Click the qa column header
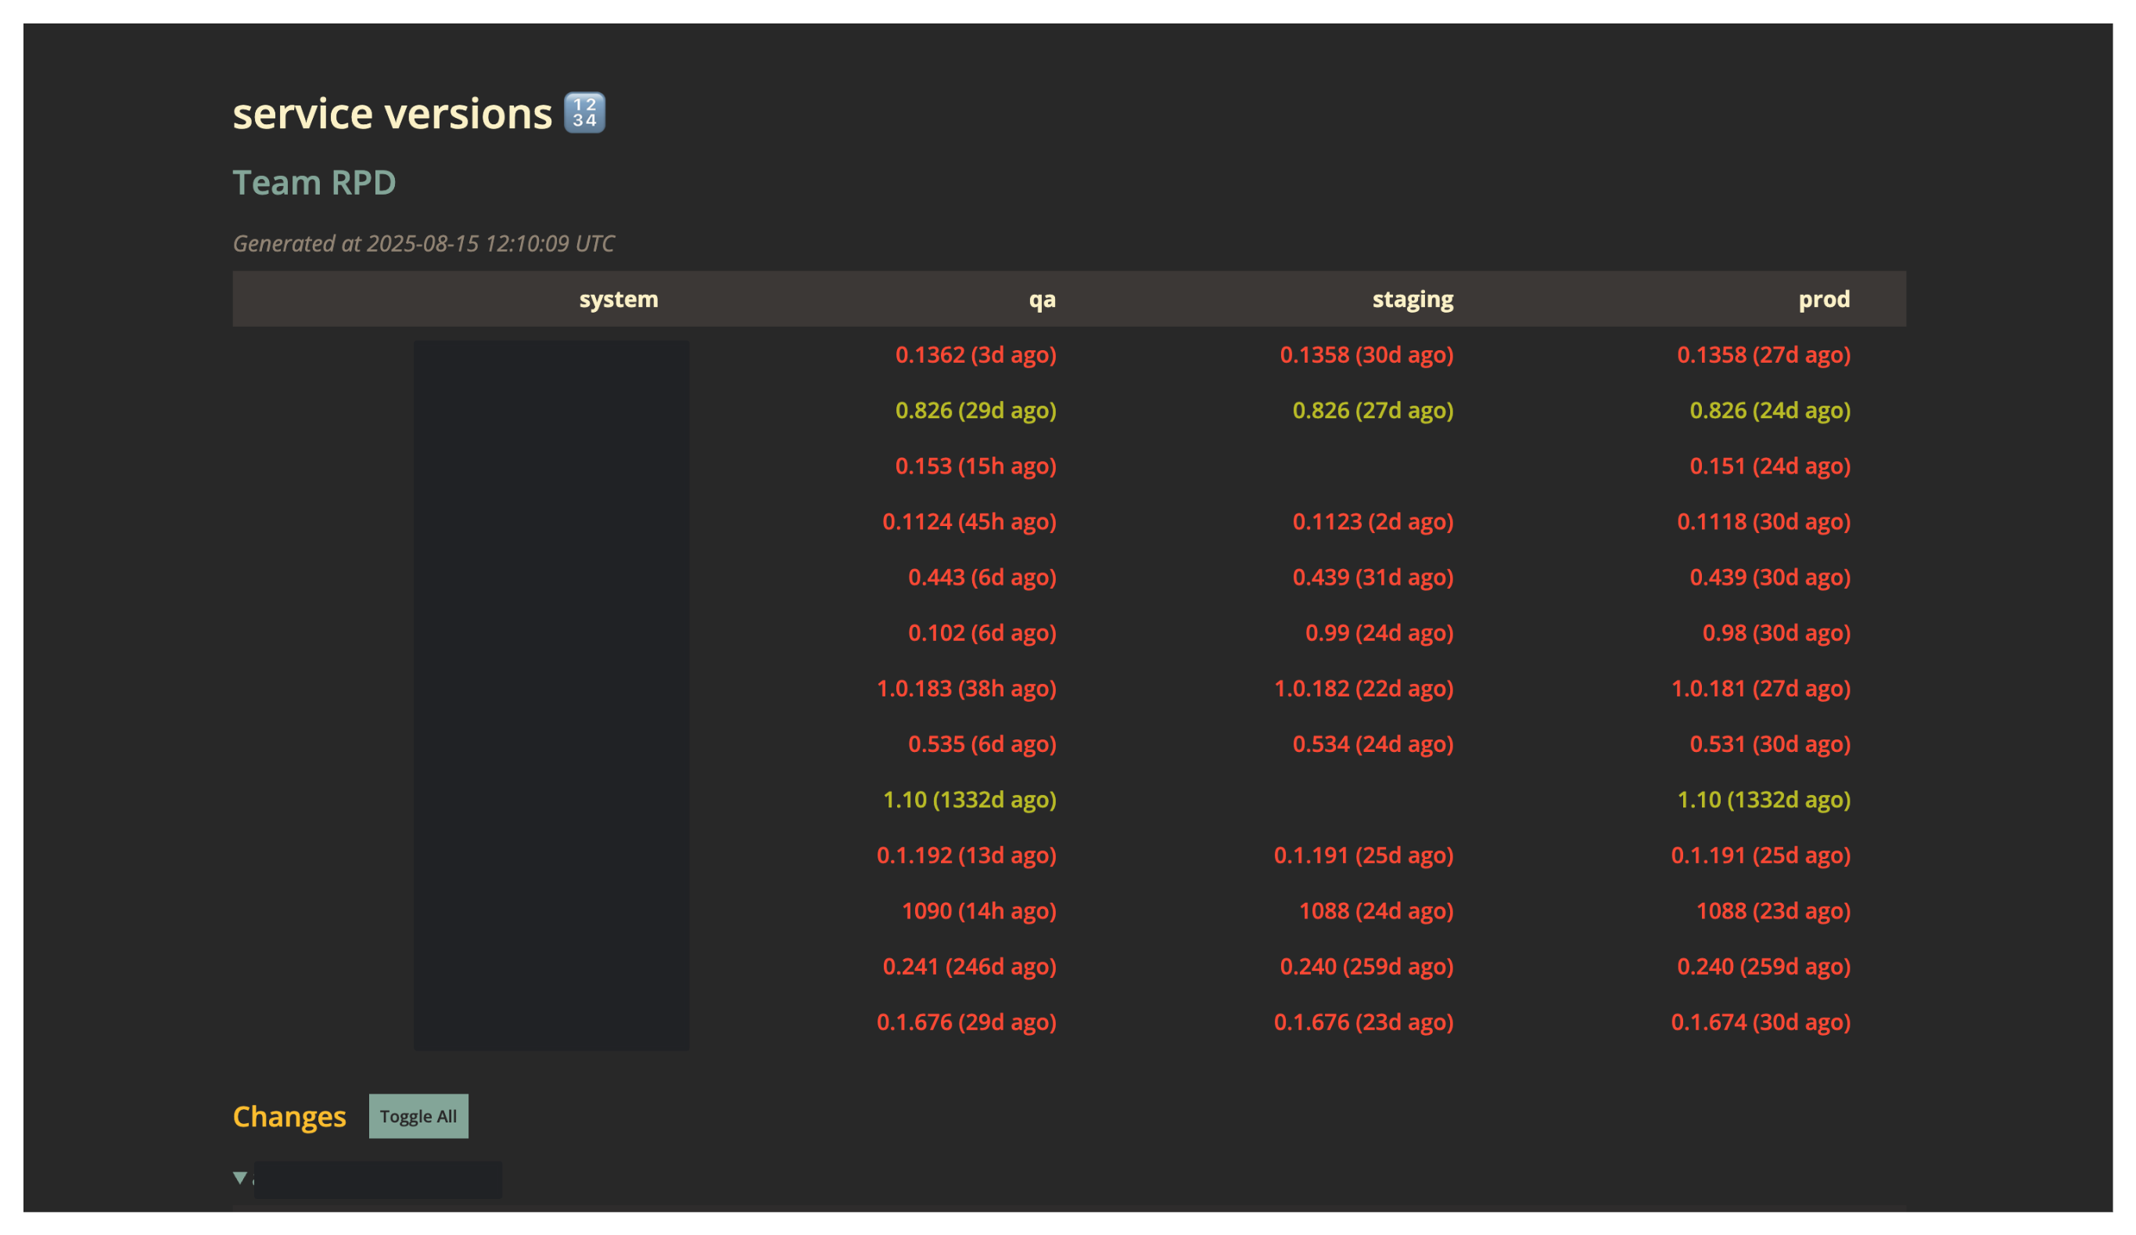 pyautogui.click(x=1043, y=298)
